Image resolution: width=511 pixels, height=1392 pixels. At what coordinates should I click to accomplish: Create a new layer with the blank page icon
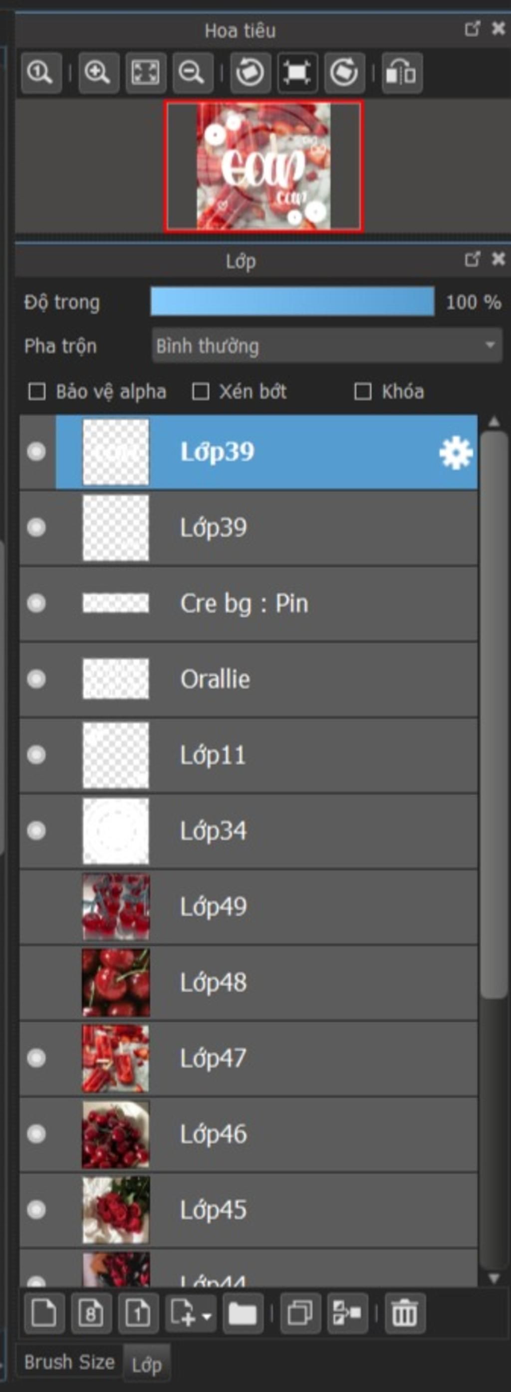44,1313
